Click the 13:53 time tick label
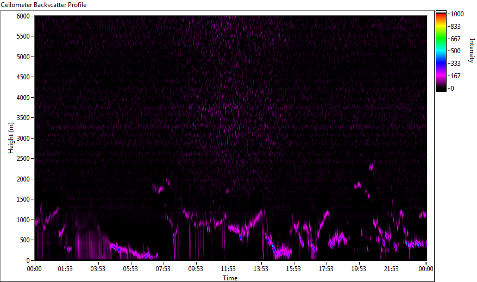 (x=261, y=269)
